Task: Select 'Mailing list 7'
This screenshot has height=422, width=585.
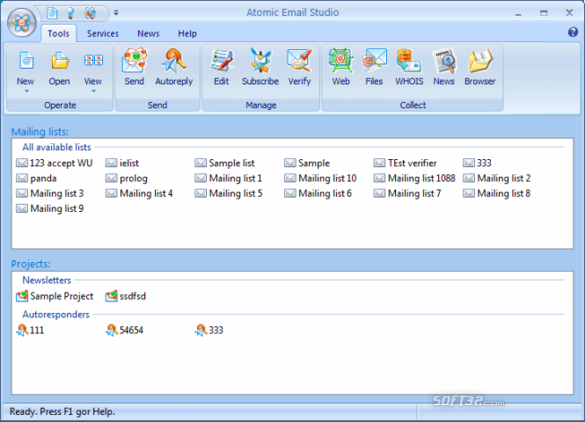Action: [407, 193]
